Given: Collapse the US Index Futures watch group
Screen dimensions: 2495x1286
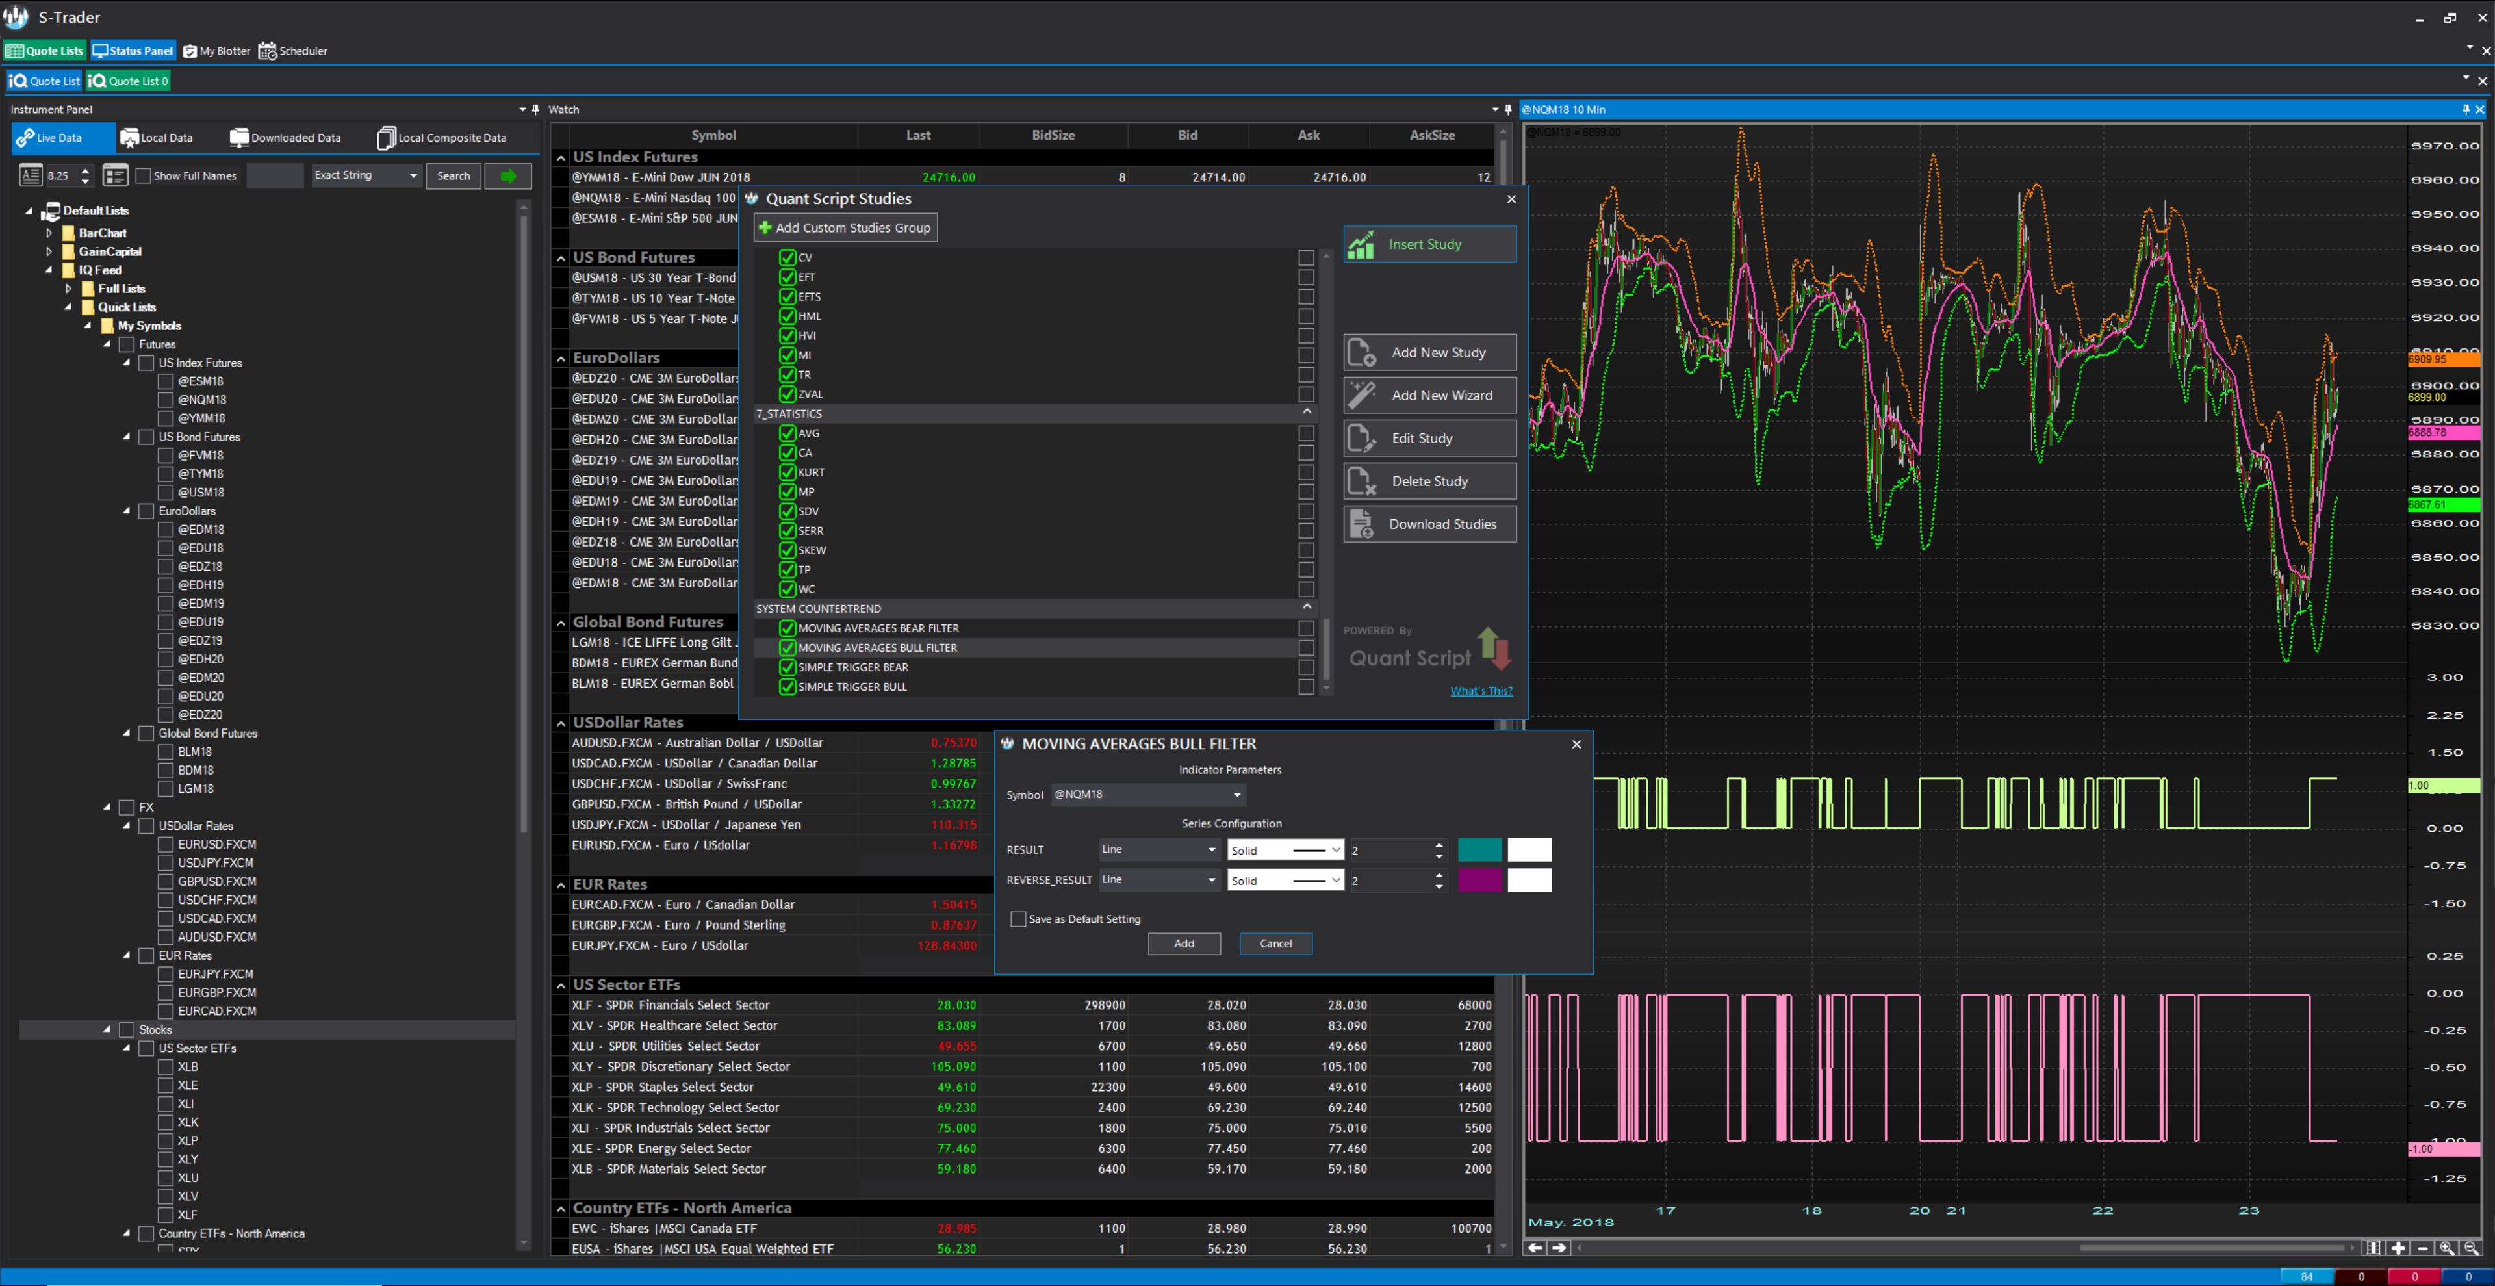Looking at the screenshot, I should click(x=561, y=158).
